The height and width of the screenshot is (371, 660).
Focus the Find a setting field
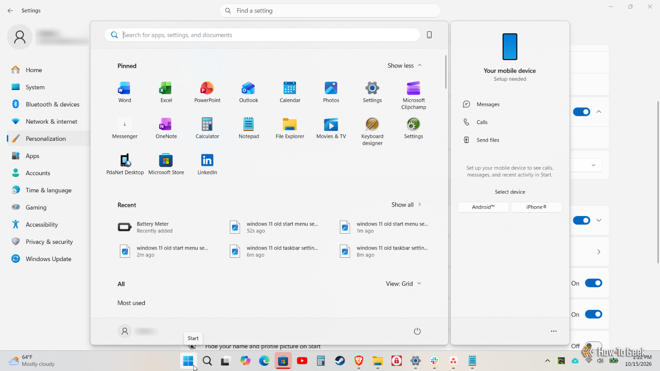pyautogui.click(x=330, y=11)
